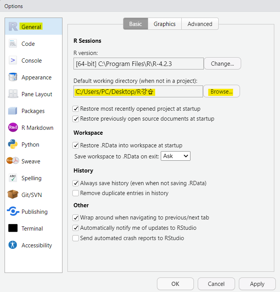The image size is (280, 292).
Task: Select the R Markdown category label
Action: (37, 128)
